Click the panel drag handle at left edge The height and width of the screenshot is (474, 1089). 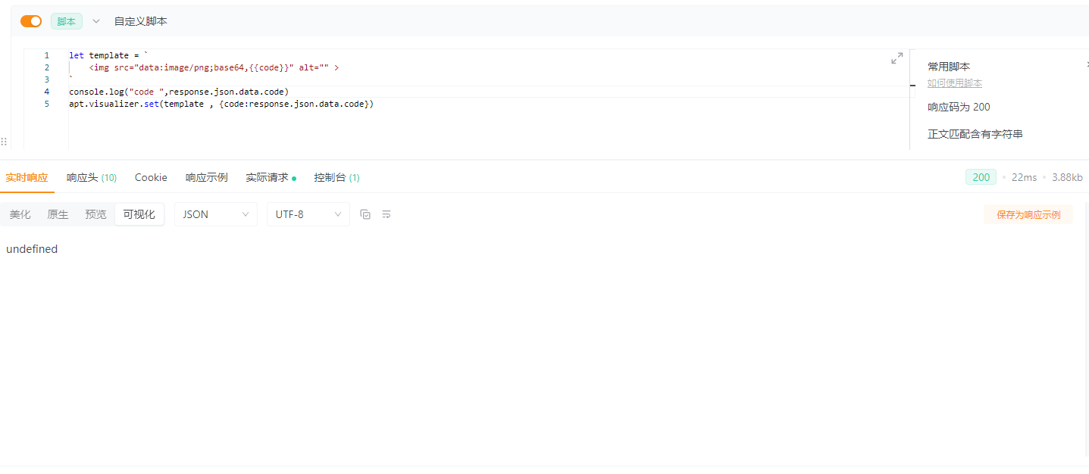point(4,142)
